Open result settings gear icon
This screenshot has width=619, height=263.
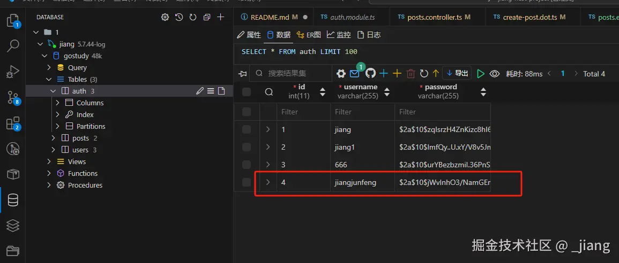tap(341, 74)
